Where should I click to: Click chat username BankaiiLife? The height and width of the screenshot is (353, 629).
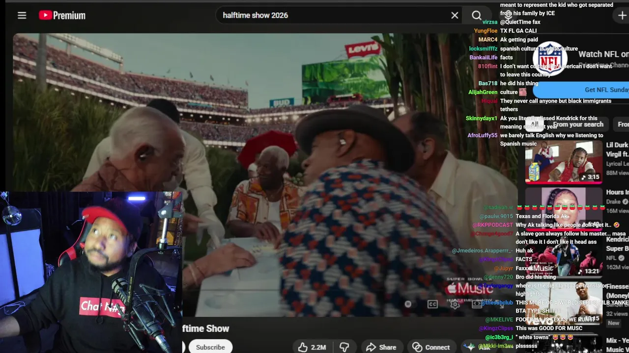click(x=484, y=57)
